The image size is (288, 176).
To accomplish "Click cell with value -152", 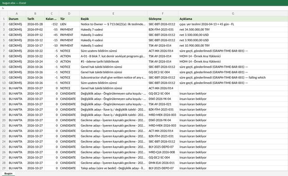I will coord(52,24).
